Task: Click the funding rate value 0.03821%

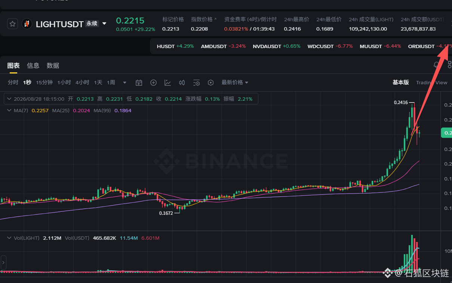Action: click(x=236, y=29)
